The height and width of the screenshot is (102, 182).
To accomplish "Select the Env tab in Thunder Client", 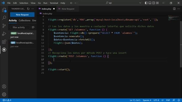I will (34, 20).
